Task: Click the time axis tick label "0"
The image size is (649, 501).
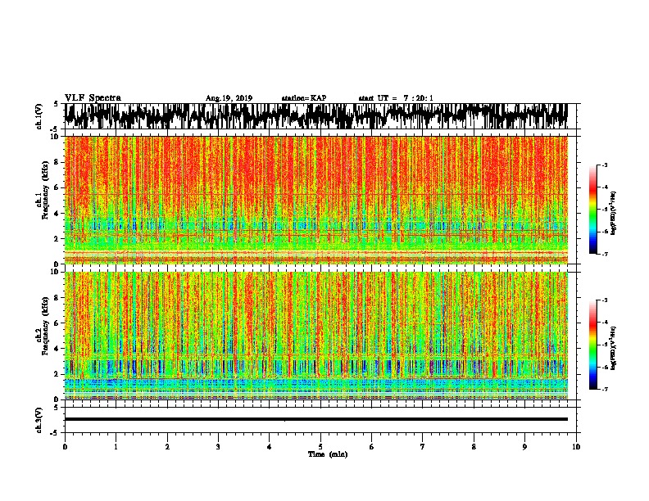Action: (x=65, y=447)
